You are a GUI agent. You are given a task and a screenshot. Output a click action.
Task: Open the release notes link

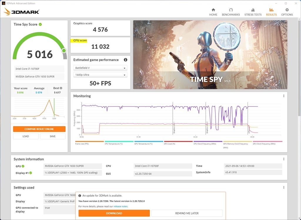[121, 206]
